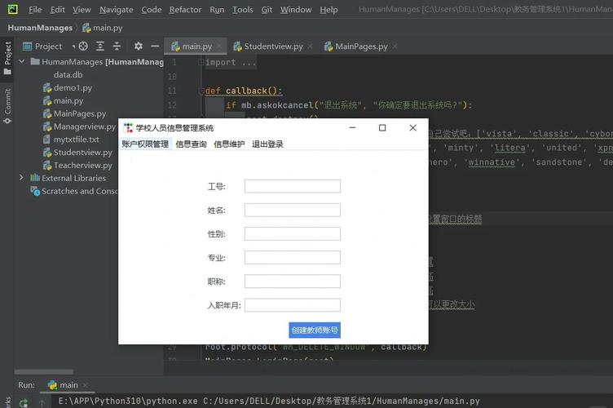
Task: Click Project panel horizontal scrollbar
Action: (44, 371)
